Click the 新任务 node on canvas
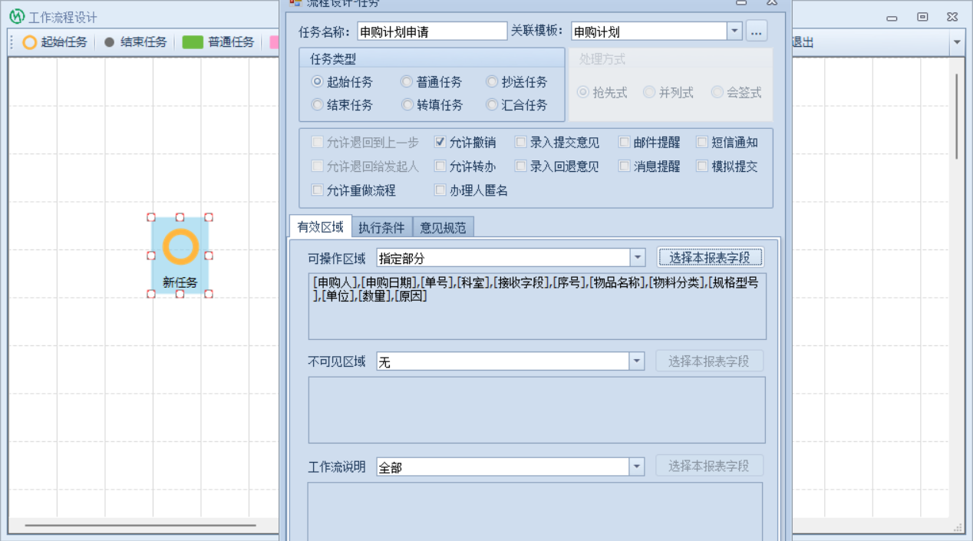Image resolution: width=973 pixels, height=541 pixels. [180, 255]
